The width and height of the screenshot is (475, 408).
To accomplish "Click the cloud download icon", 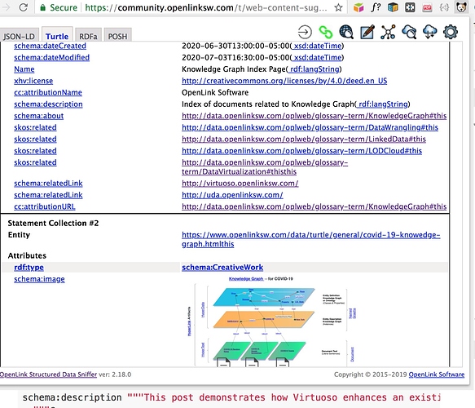I will 429,32.
